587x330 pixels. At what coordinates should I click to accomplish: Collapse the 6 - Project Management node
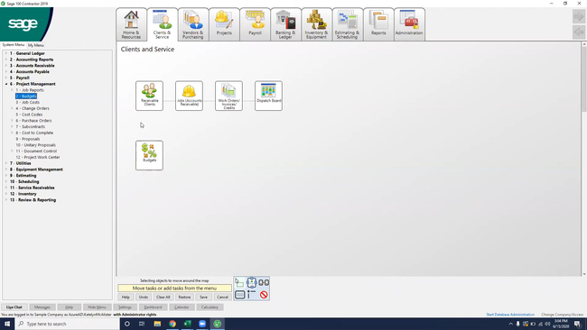6,84
